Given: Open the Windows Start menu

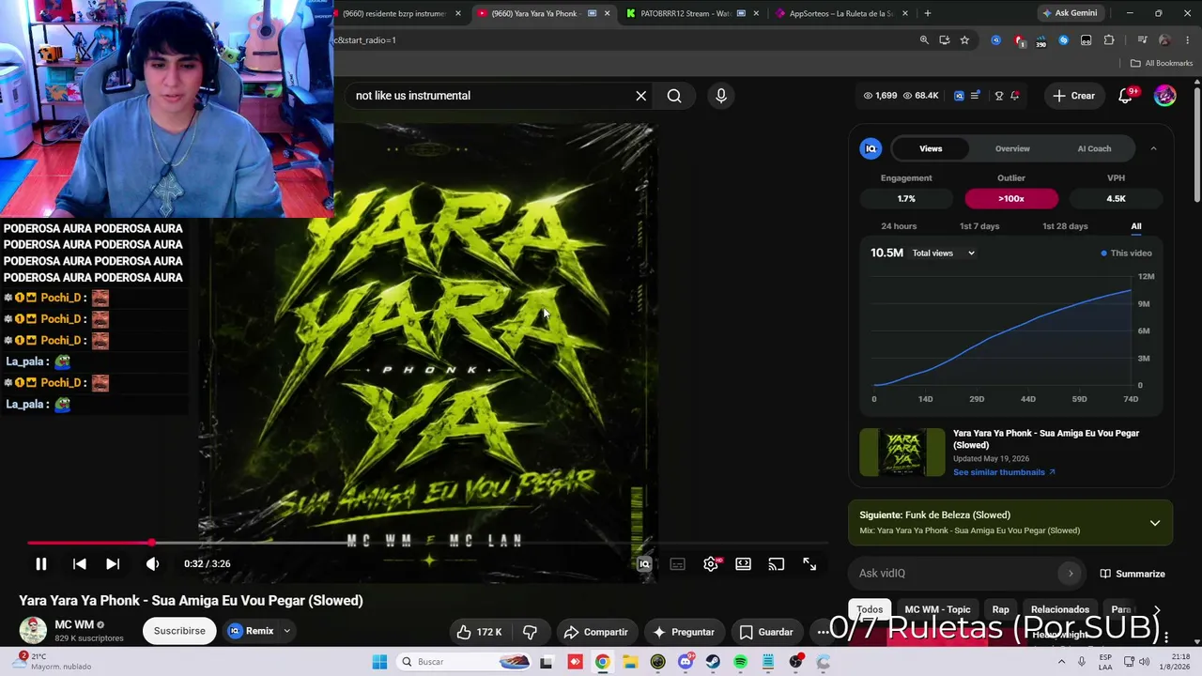Looking at the screenshot, I should coord(379,662).
